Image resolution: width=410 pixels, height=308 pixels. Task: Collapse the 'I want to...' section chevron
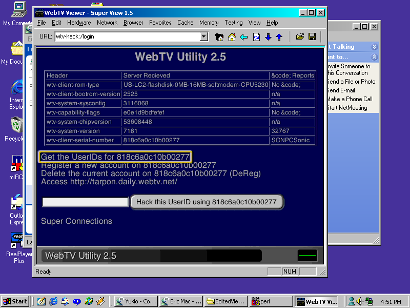[374, 57]
